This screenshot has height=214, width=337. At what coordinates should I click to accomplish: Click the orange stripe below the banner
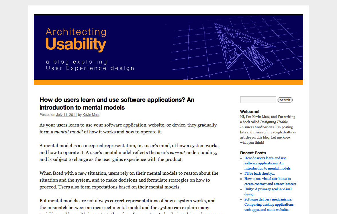(x=168, y=82)
